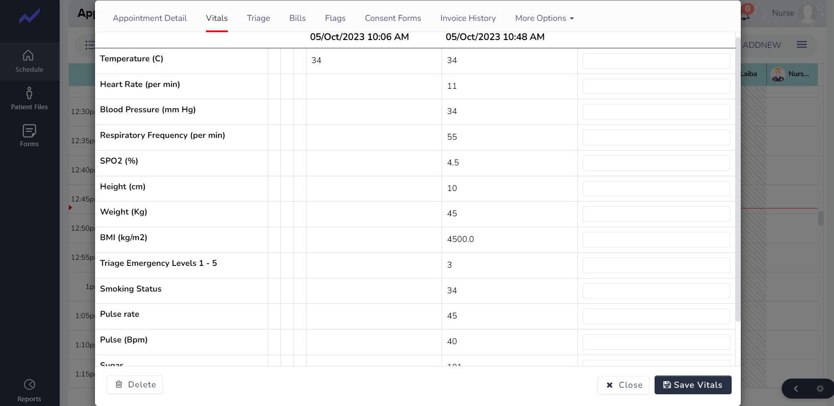Screen dimensions: 834x406
Task: Click the Pulse (Bpm) value 40
Action: pyautogui.click(x=452, y=342)
